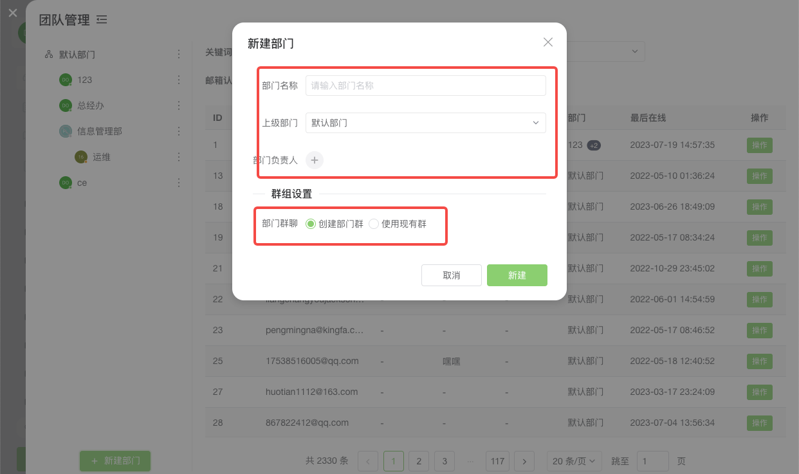The width and height of the screenshot is (799, 474).
Task: Click the menu collapse icon beside 团队管理
Action: (x=102, y=20)
